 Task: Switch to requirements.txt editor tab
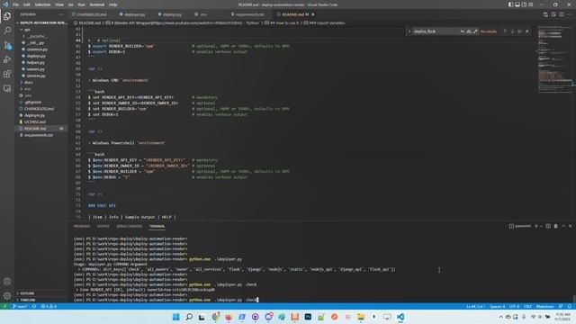click(x=248, y=14)
